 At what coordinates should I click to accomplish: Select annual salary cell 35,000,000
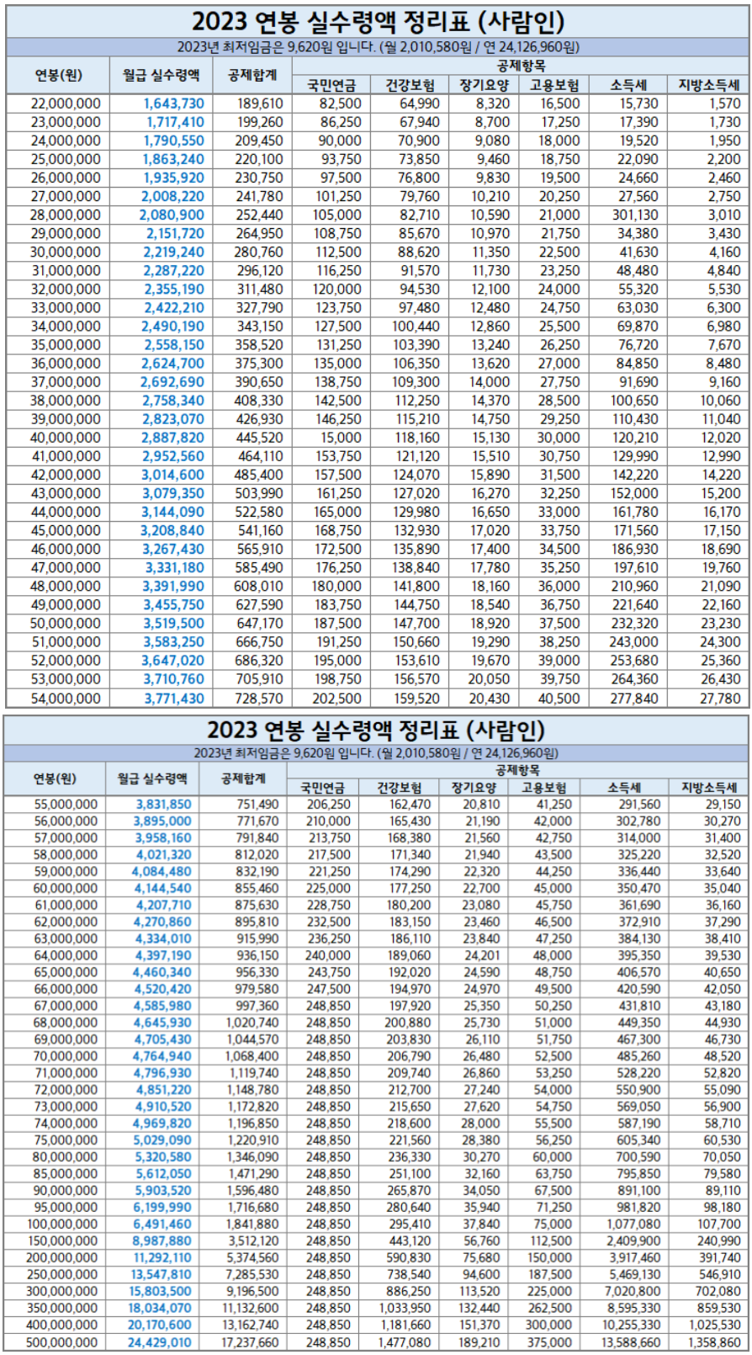[66, 344]
